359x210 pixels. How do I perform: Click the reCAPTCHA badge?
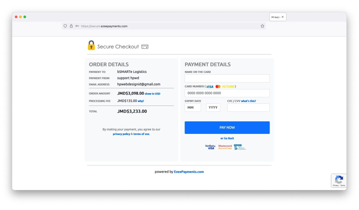point(339,181)
